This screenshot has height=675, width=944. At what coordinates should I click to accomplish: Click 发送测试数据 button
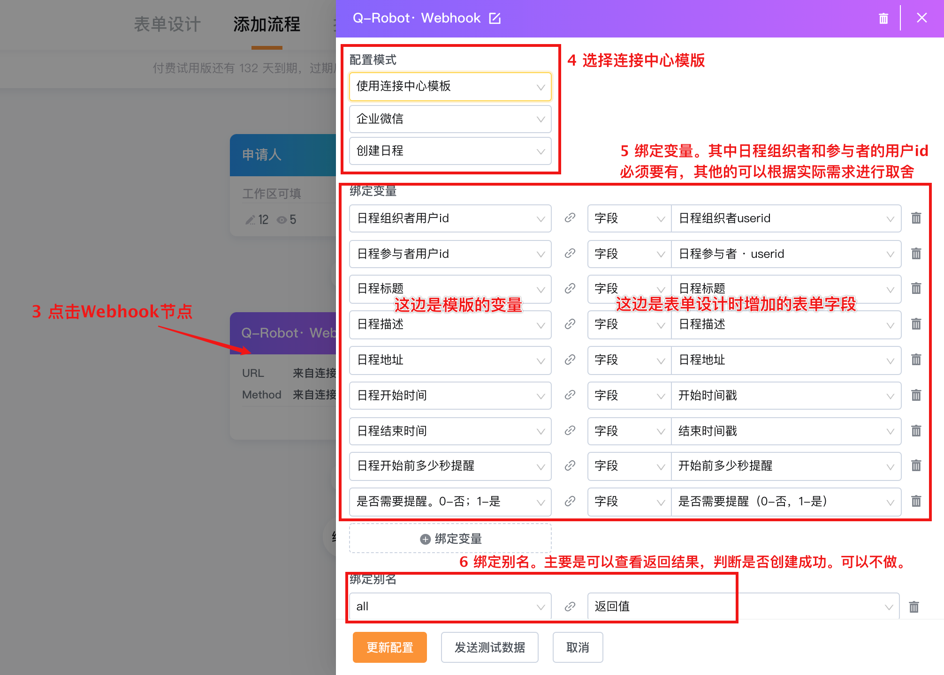pos(489,647)
